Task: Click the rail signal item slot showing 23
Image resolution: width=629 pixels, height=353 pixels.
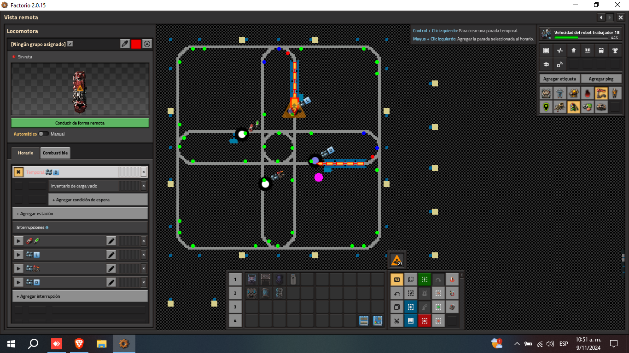Action: click(397, 260)
